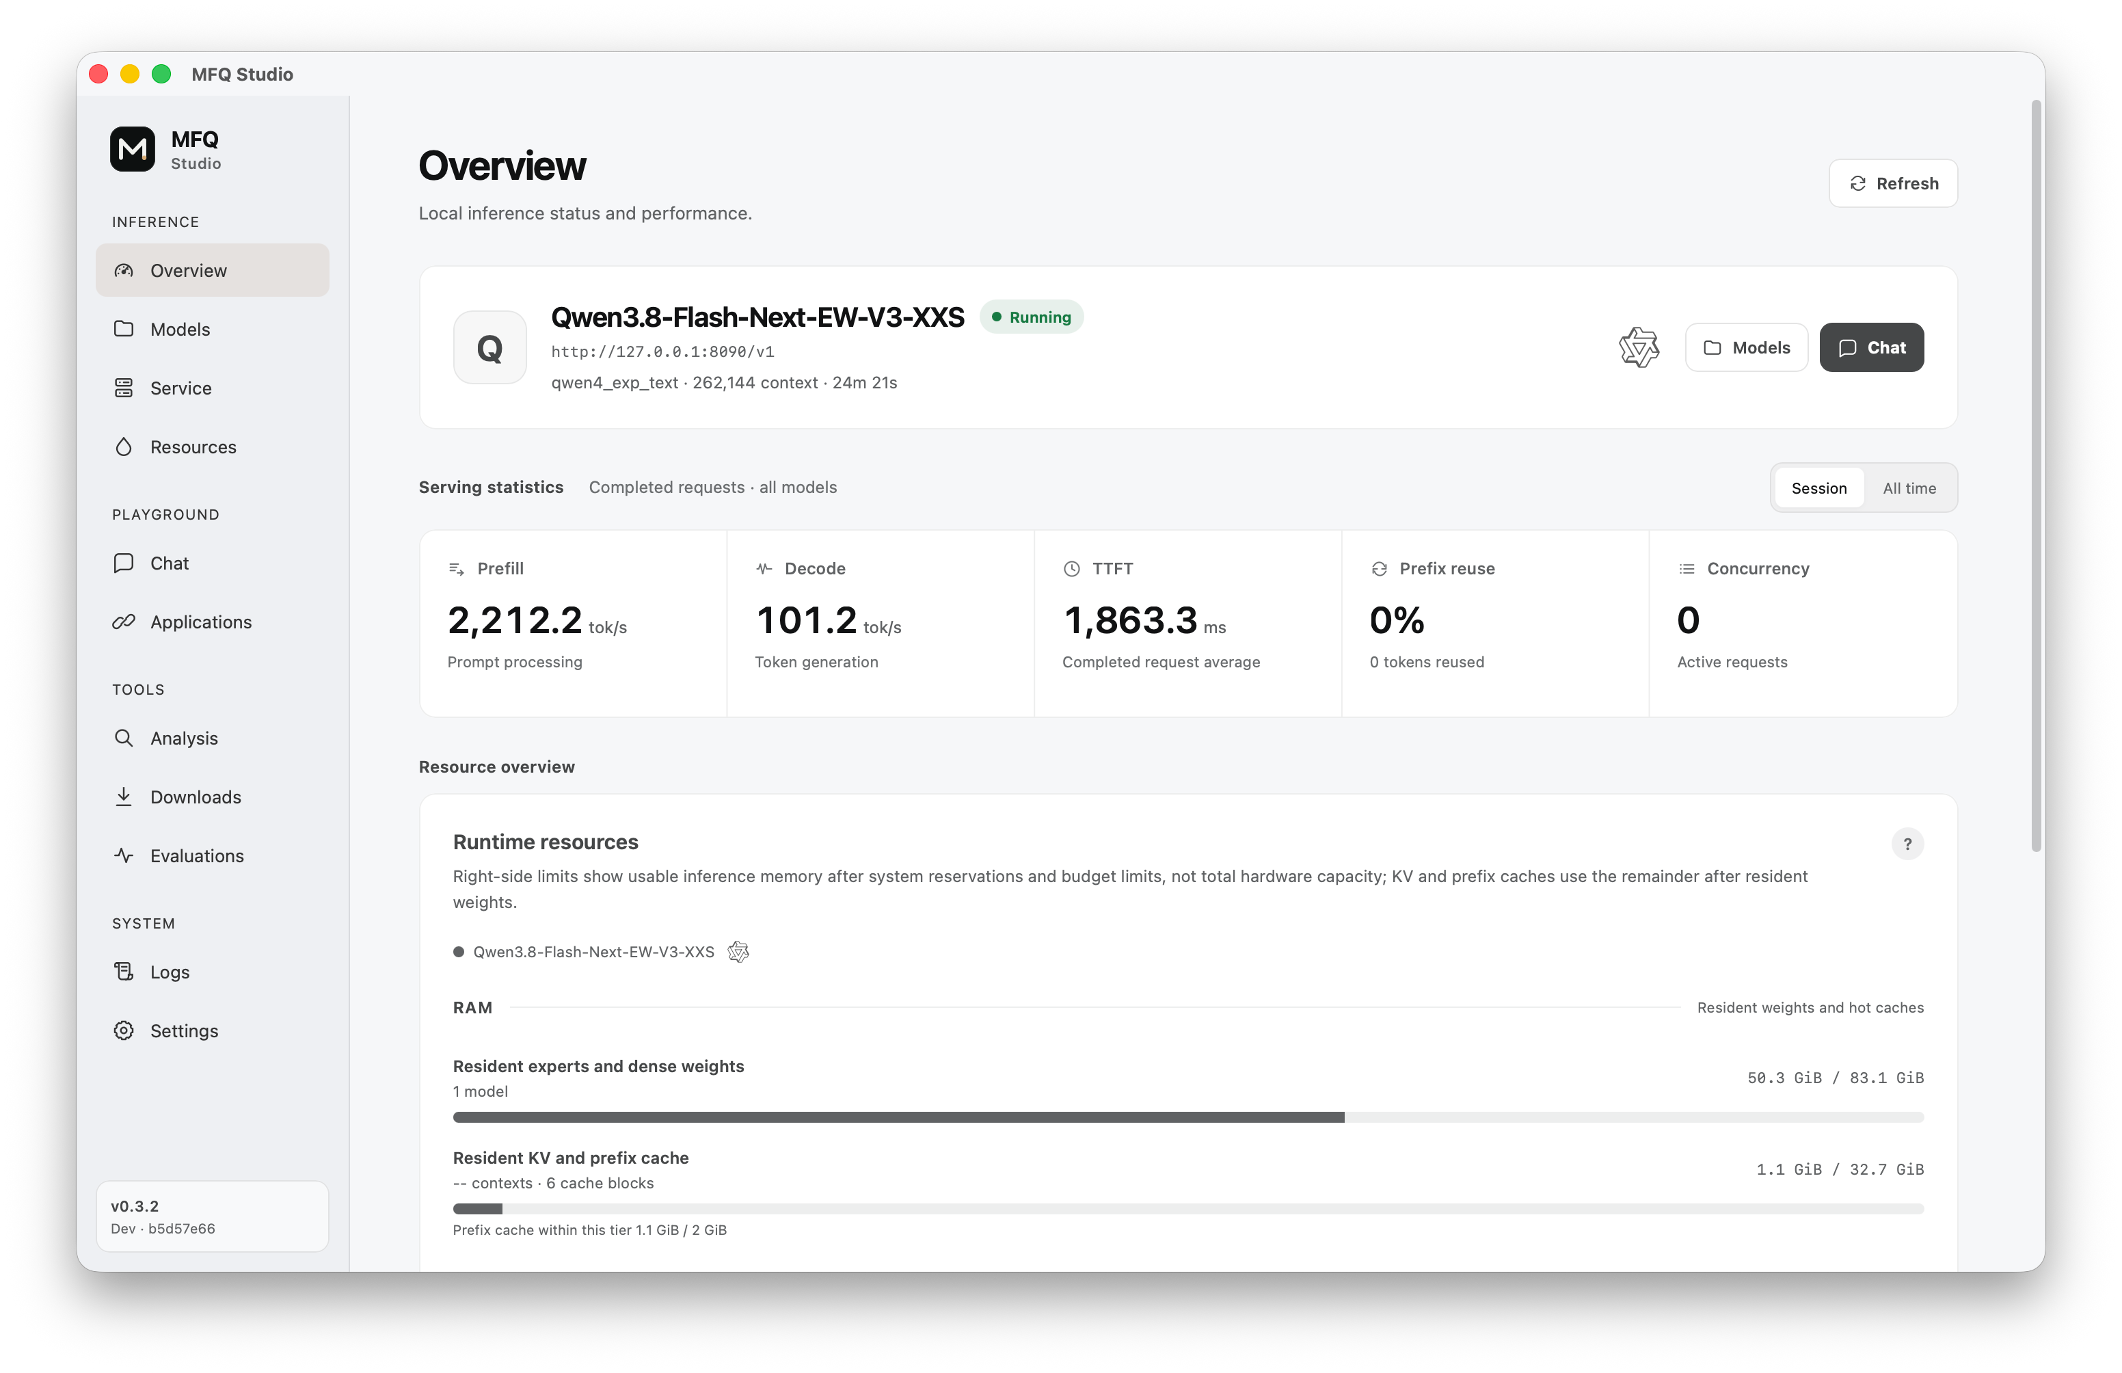
Task: Click the Analysis magnifier icon in sidebar
Action: point(124,737)
